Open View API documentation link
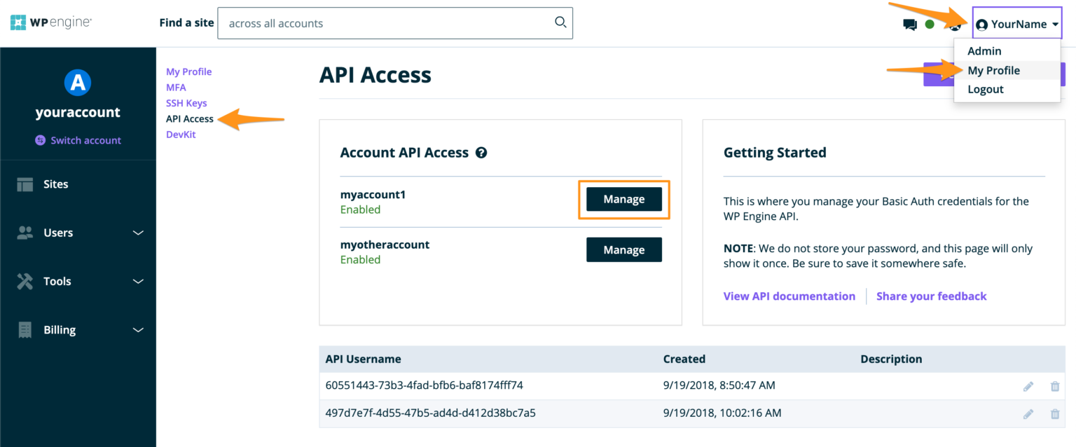 [x=789, y=296]
